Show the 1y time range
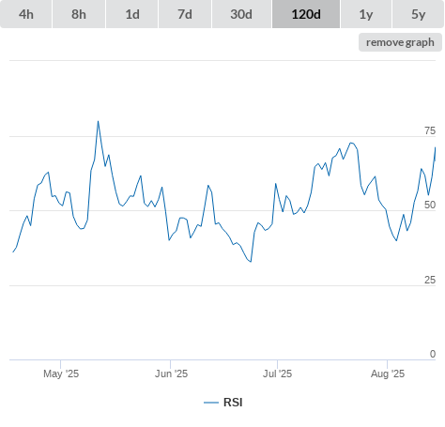This screenshot has height=427, width=445. click(366, 14)
